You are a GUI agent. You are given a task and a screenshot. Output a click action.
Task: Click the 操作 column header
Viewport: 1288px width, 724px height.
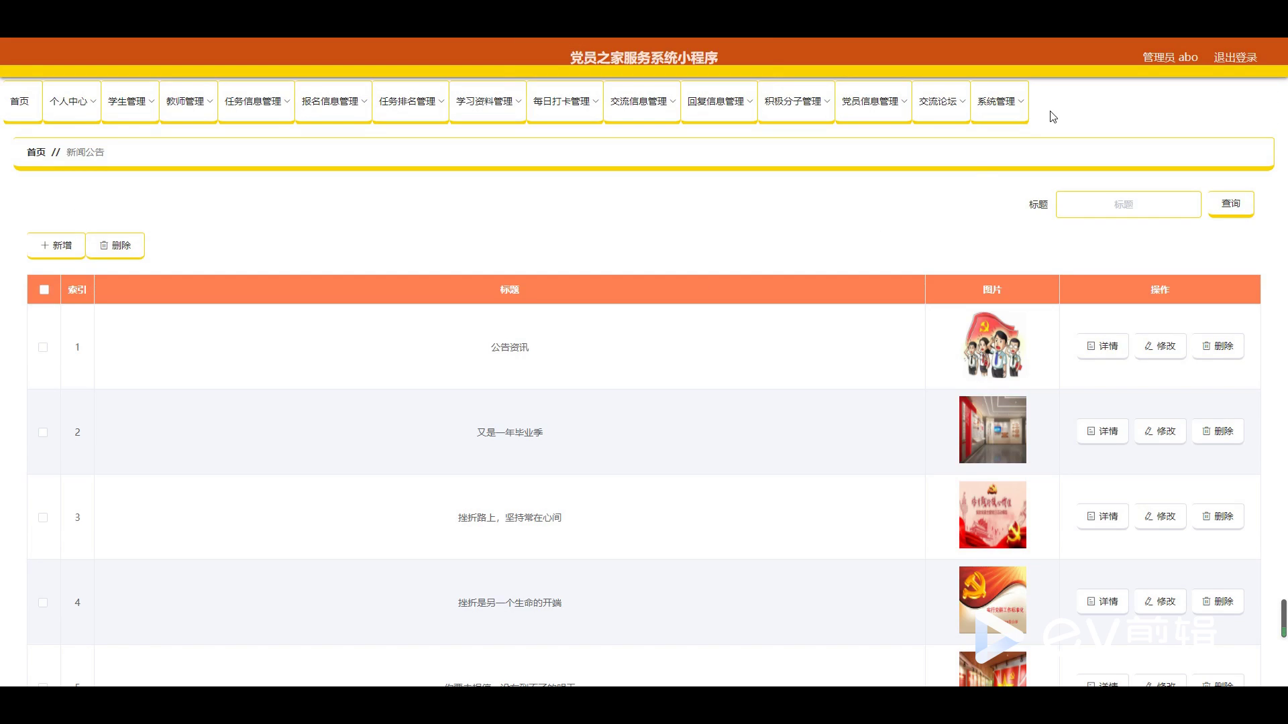pos(1159,290)
